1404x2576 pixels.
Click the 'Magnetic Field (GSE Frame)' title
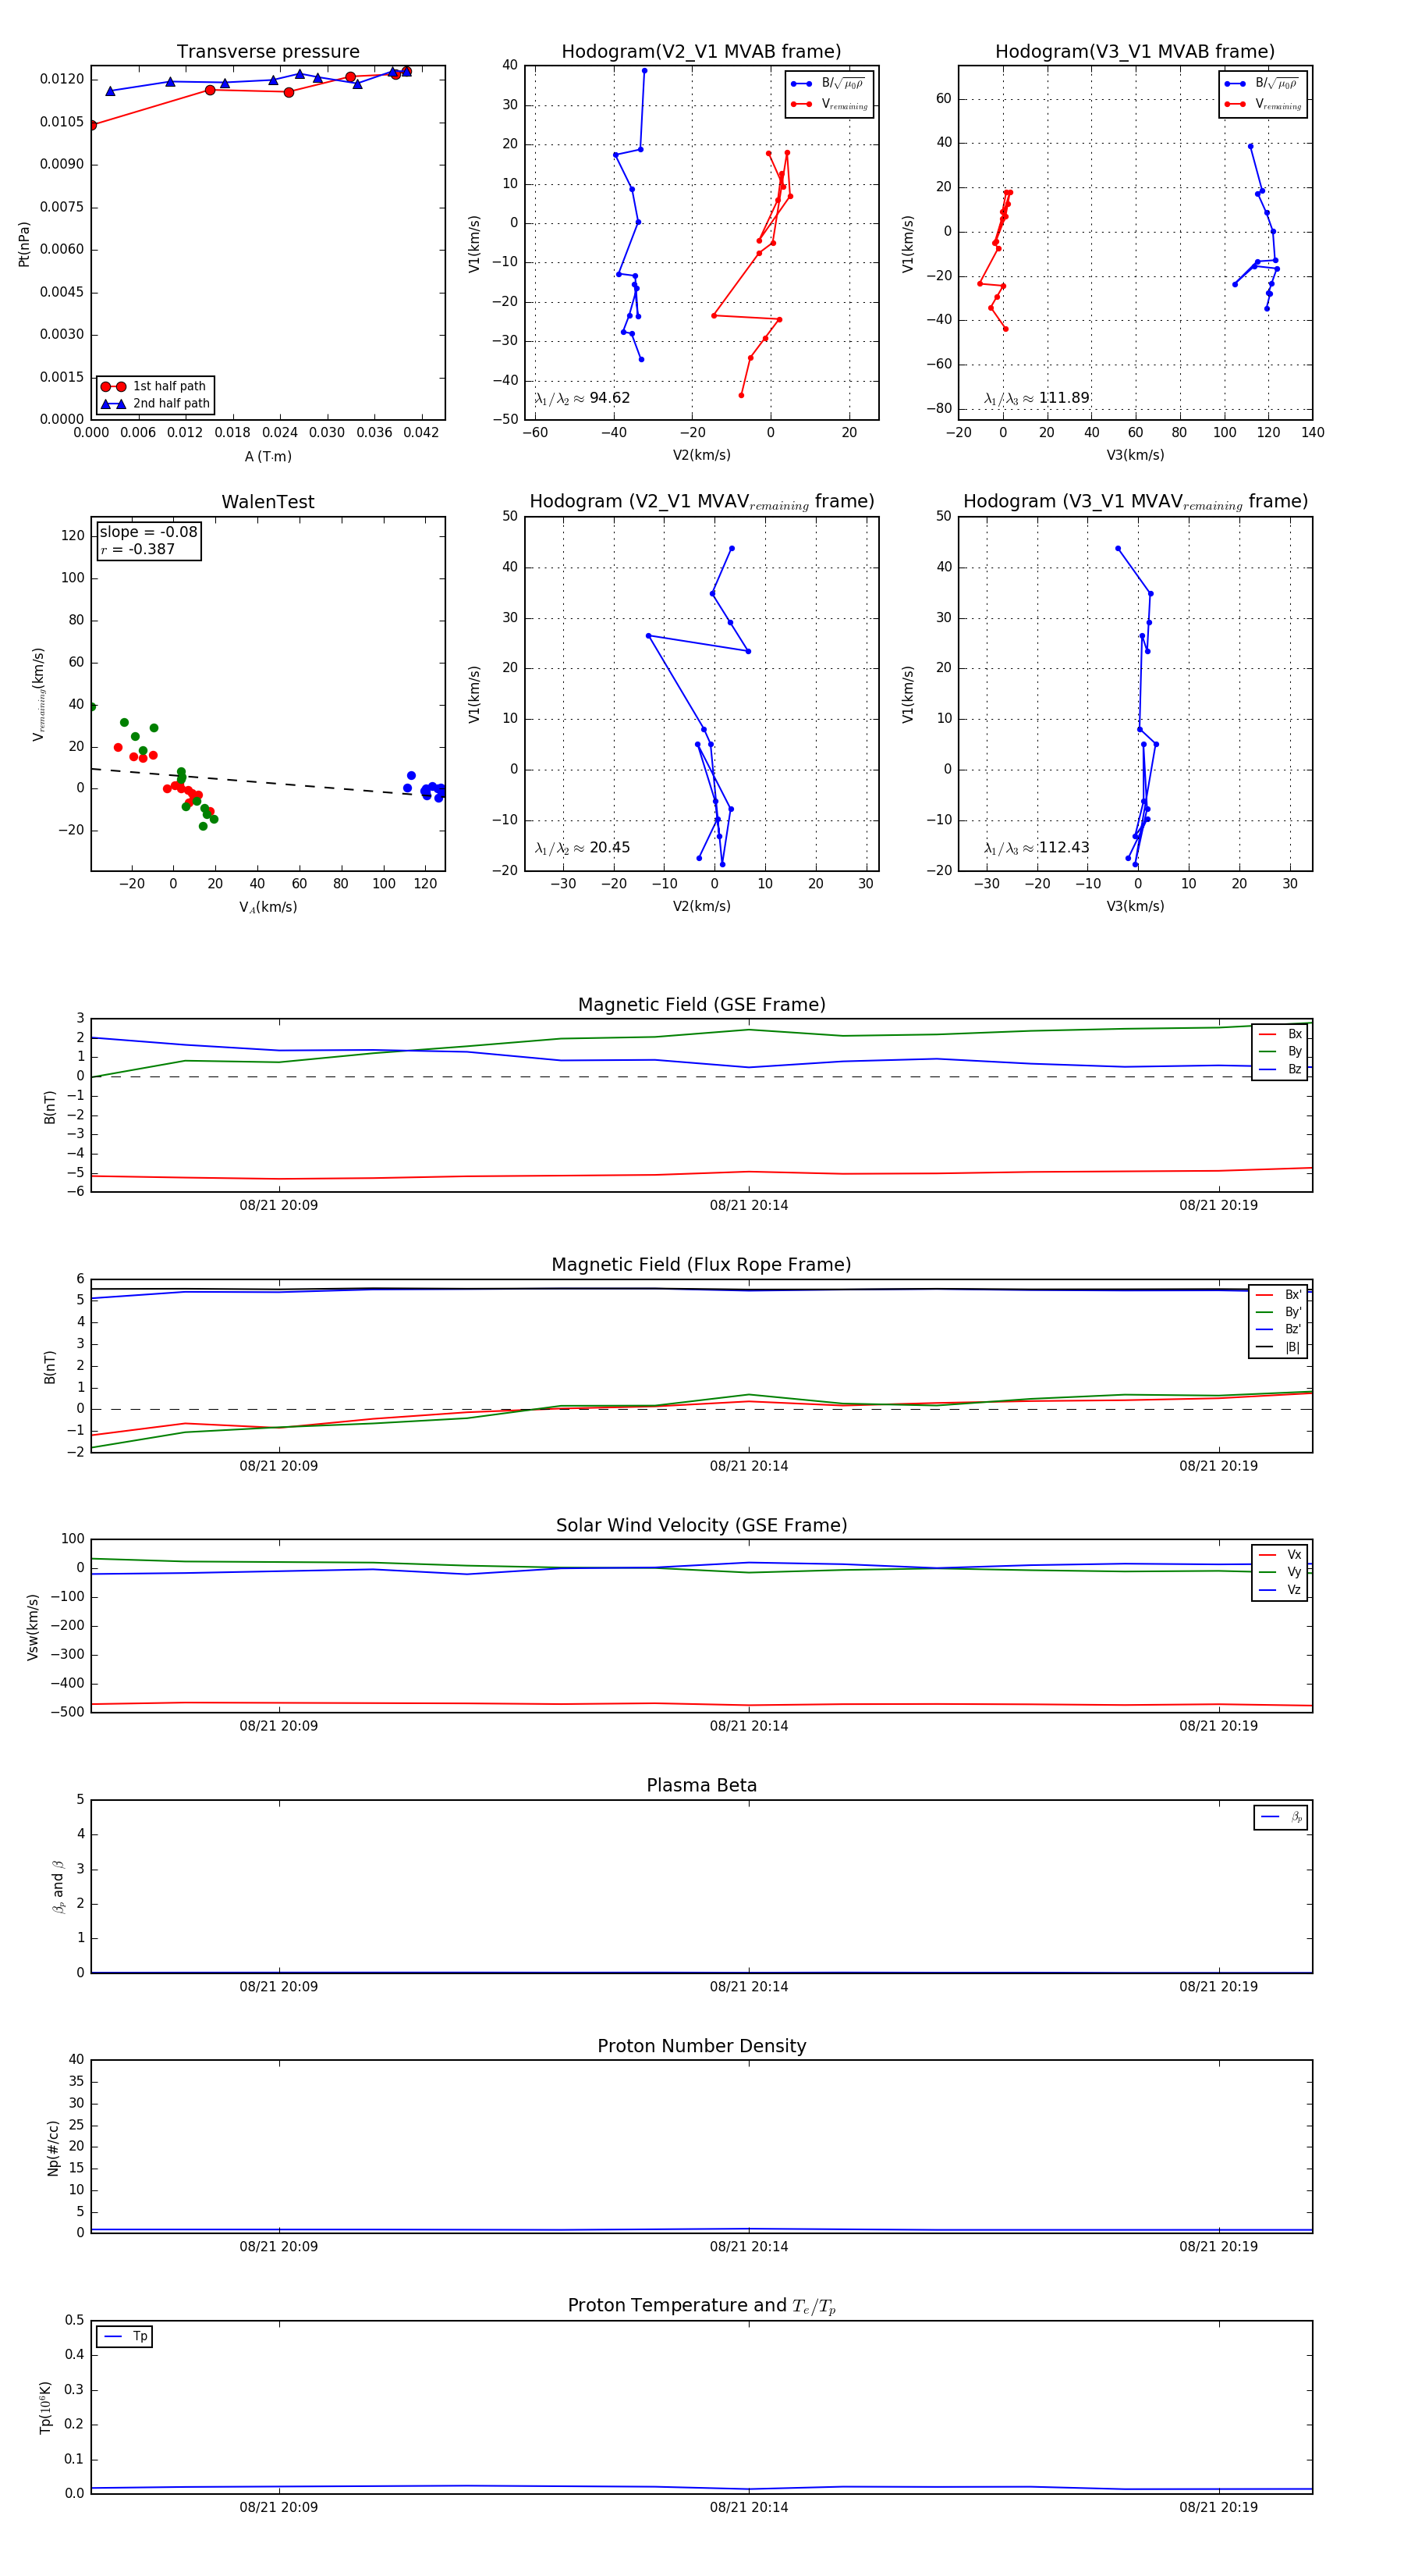701,1005
